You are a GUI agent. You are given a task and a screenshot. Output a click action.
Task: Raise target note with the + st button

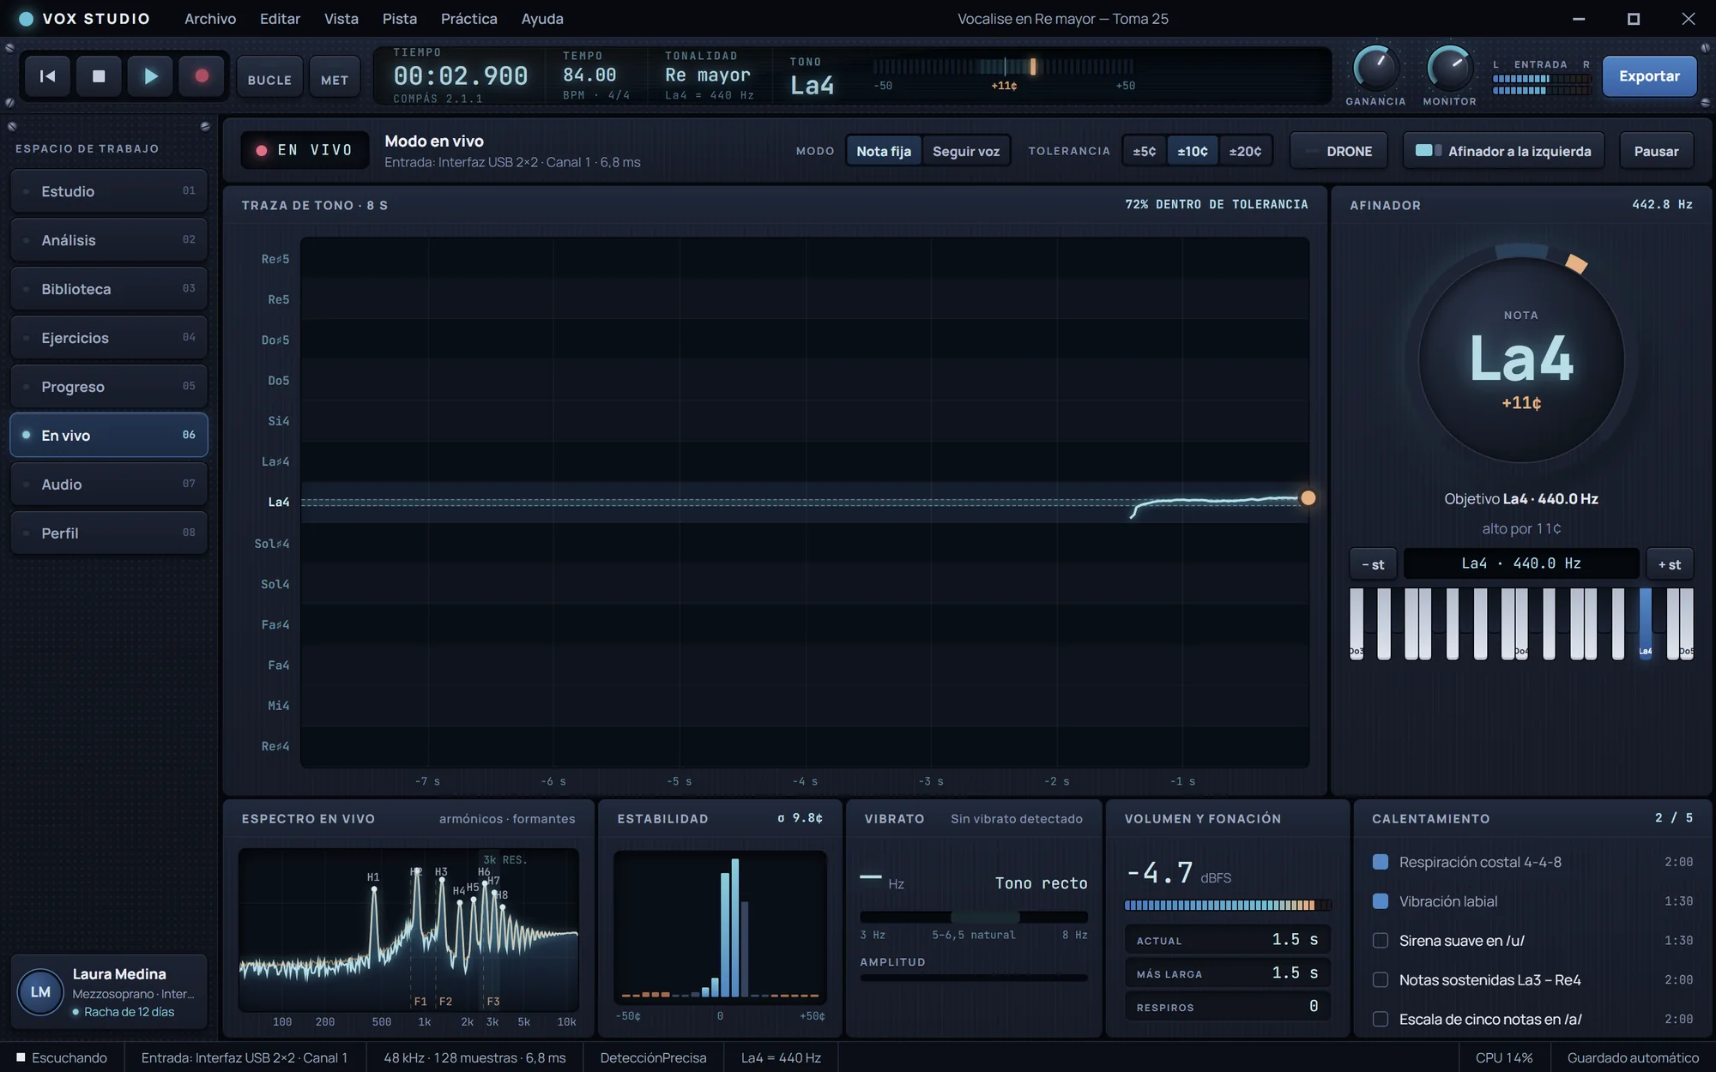(x=1670, y=564)
